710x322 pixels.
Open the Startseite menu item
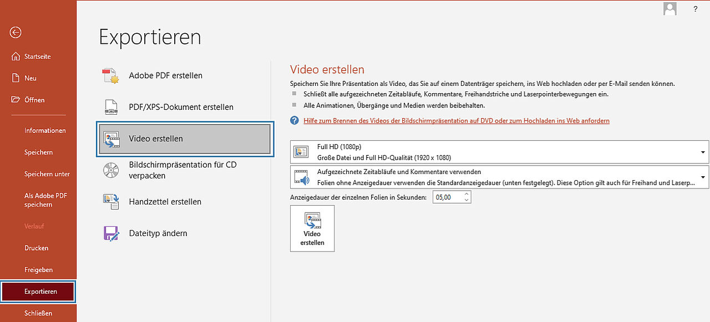click(38, 57)
